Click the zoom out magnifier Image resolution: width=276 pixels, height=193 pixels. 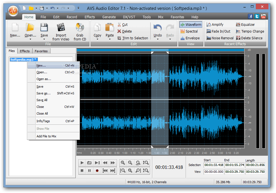click(x=130, y=163)
